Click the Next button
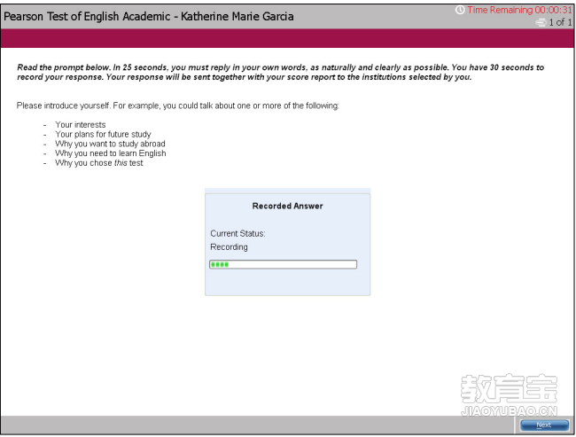The image size is (576, 437). tap(544, 425)
